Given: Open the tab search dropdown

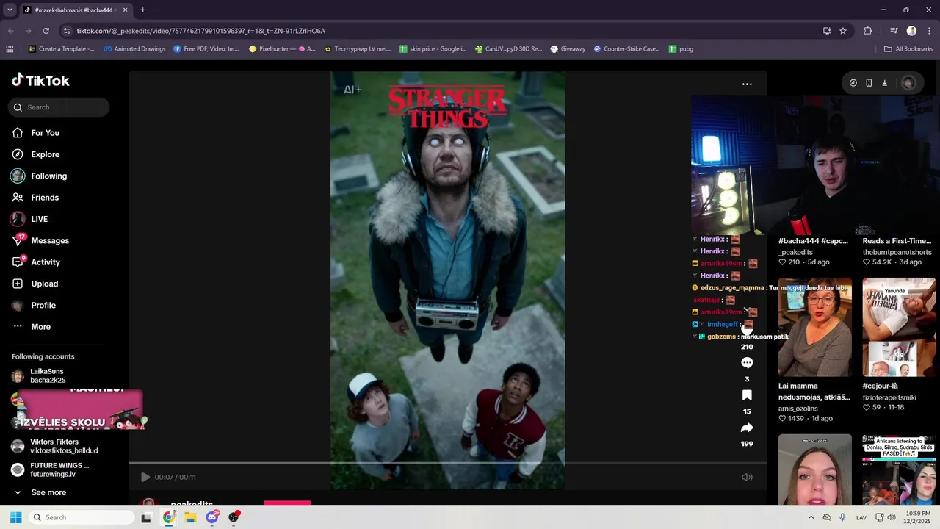Looking at the screenshot, I should (x=10, y=10).
